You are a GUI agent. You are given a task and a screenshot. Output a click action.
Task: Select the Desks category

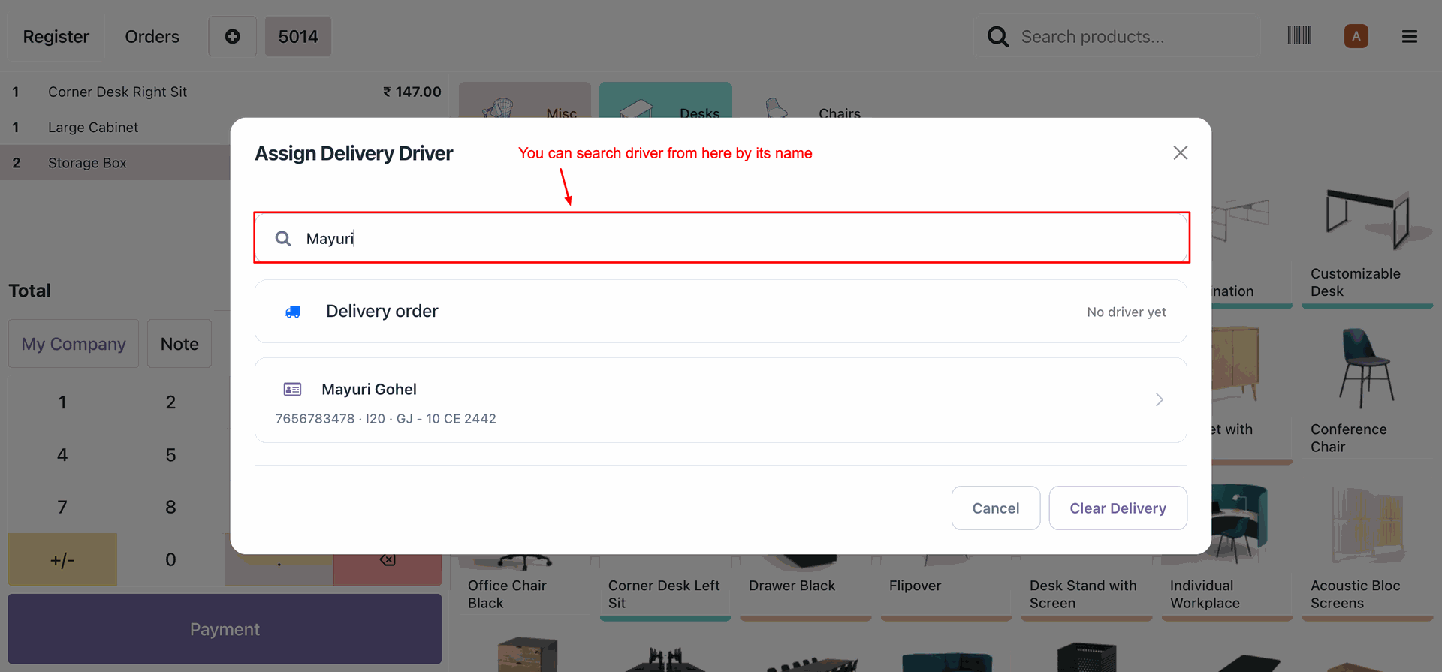(x=665, y=101)
